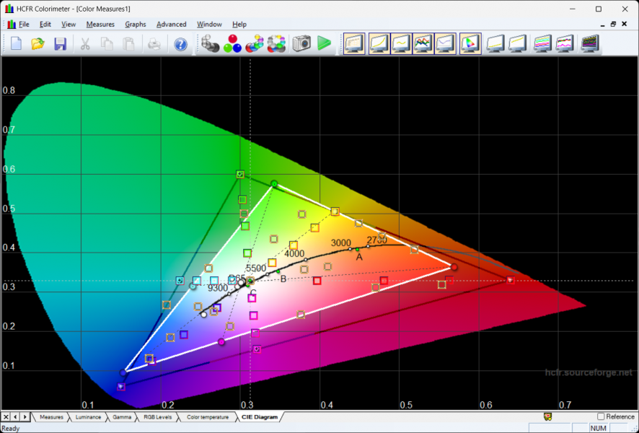Enable the Reference checkbox
This screenshot has width=639, height=433.
[601, 416]
